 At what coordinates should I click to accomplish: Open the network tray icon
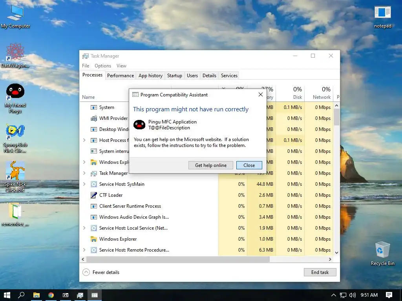tap(343, 295)
